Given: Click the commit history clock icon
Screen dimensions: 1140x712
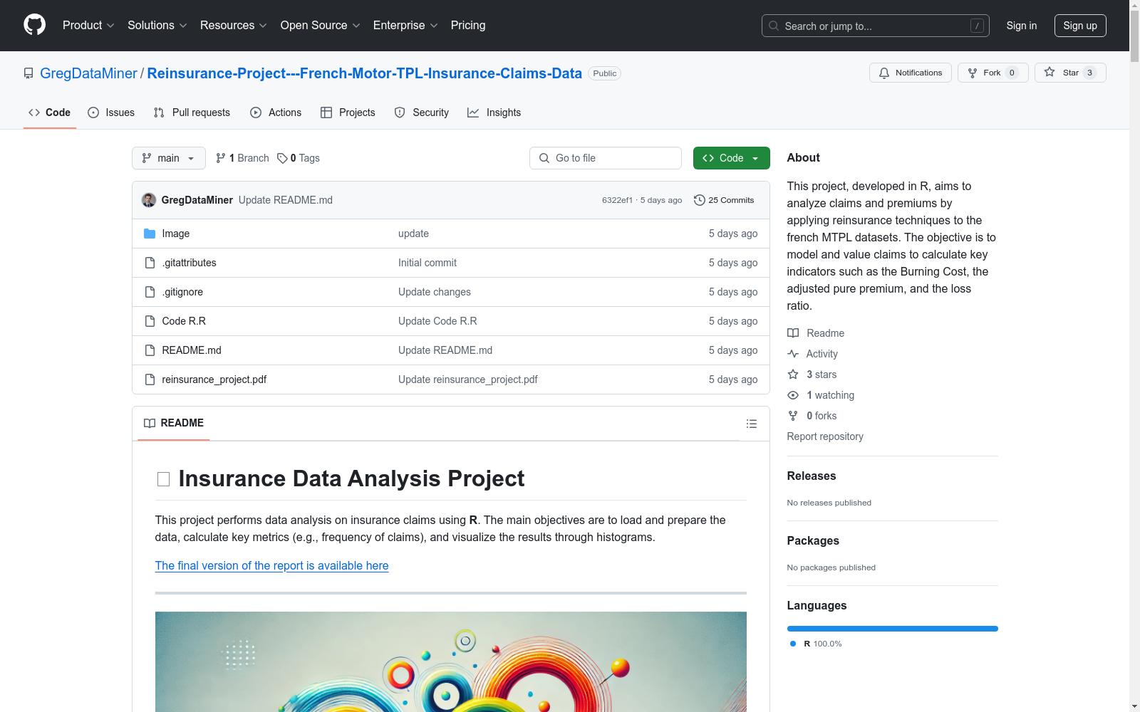Looking at the screenshot, I should tap(700, 200).
